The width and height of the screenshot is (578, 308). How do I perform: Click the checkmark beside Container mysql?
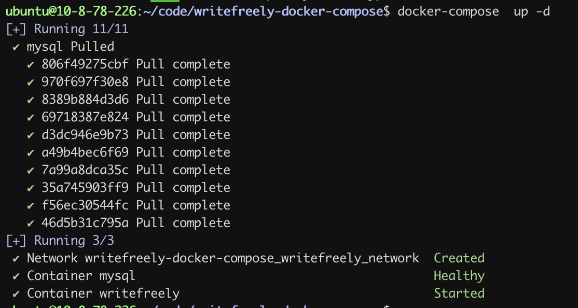coord(16,276)
